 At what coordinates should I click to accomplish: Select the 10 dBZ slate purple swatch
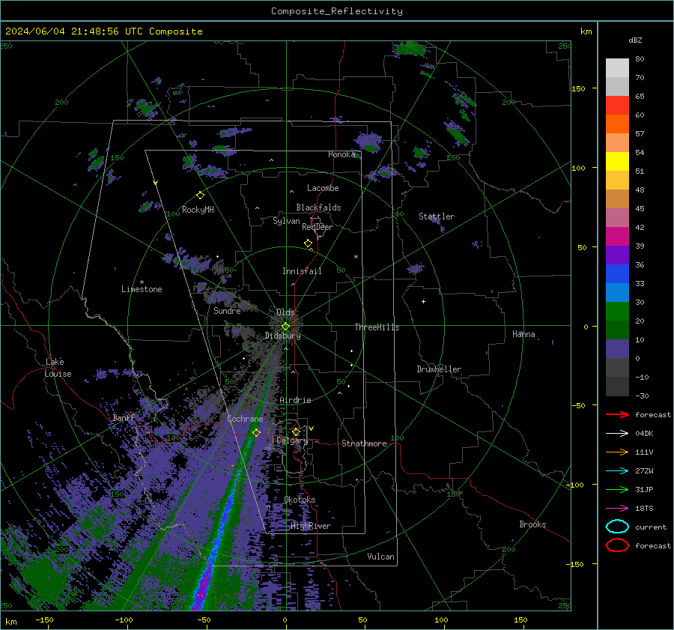coord(617,348)
